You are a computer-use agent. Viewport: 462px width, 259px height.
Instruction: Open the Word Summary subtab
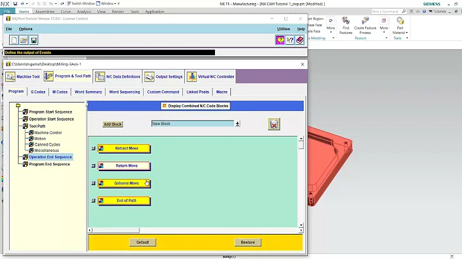[x=88, y=92]
